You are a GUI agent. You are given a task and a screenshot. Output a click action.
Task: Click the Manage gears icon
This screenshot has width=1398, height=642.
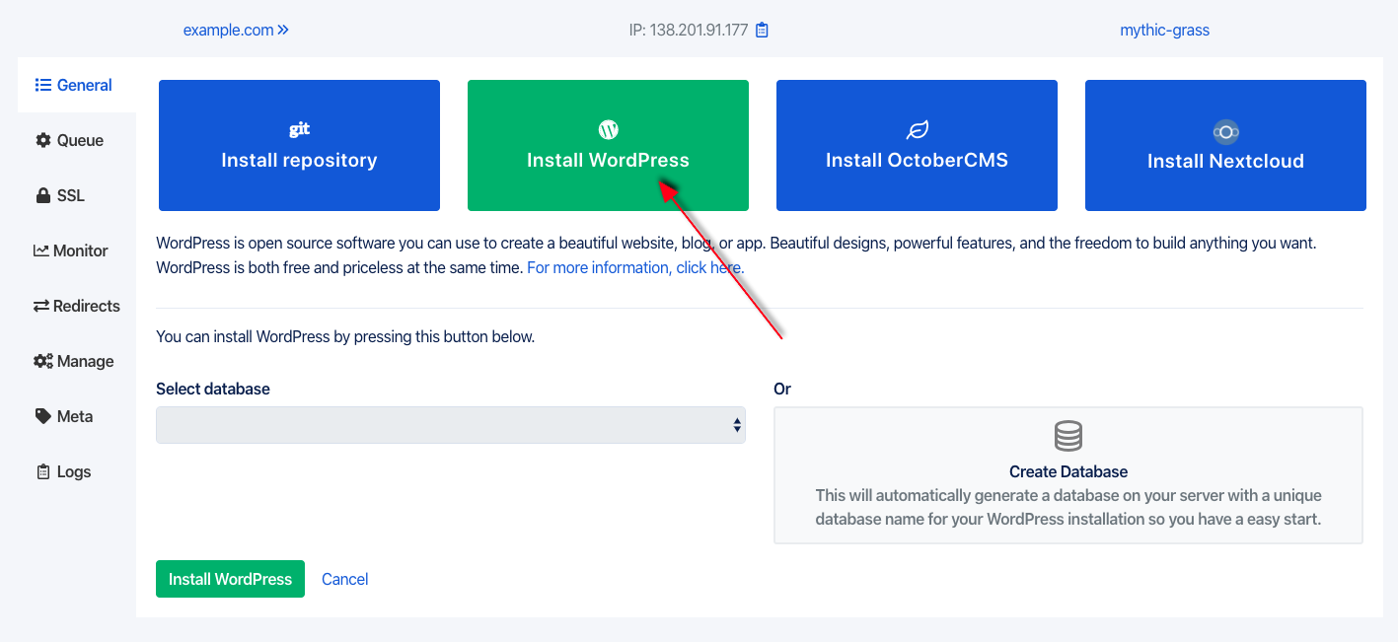tap(43, 361)
